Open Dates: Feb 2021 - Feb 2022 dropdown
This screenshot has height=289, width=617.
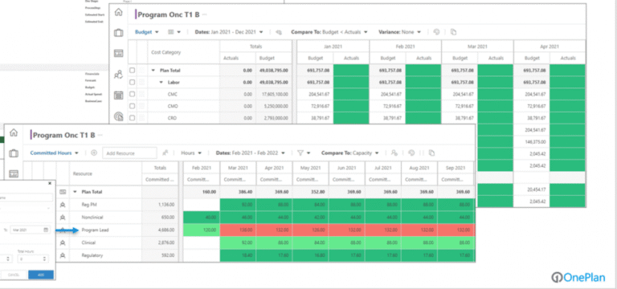[x=251, y=153]
